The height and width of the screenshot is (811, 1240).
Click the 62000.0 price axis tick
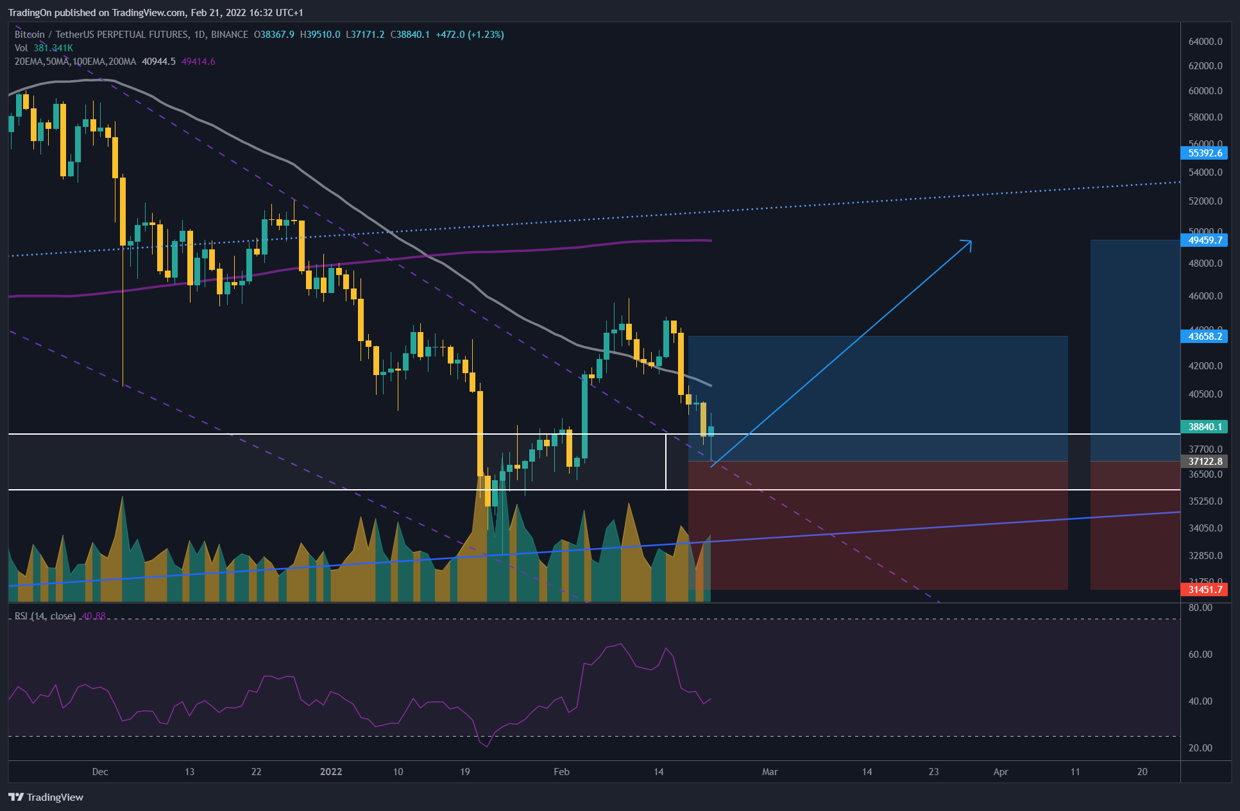(1205, 65)
